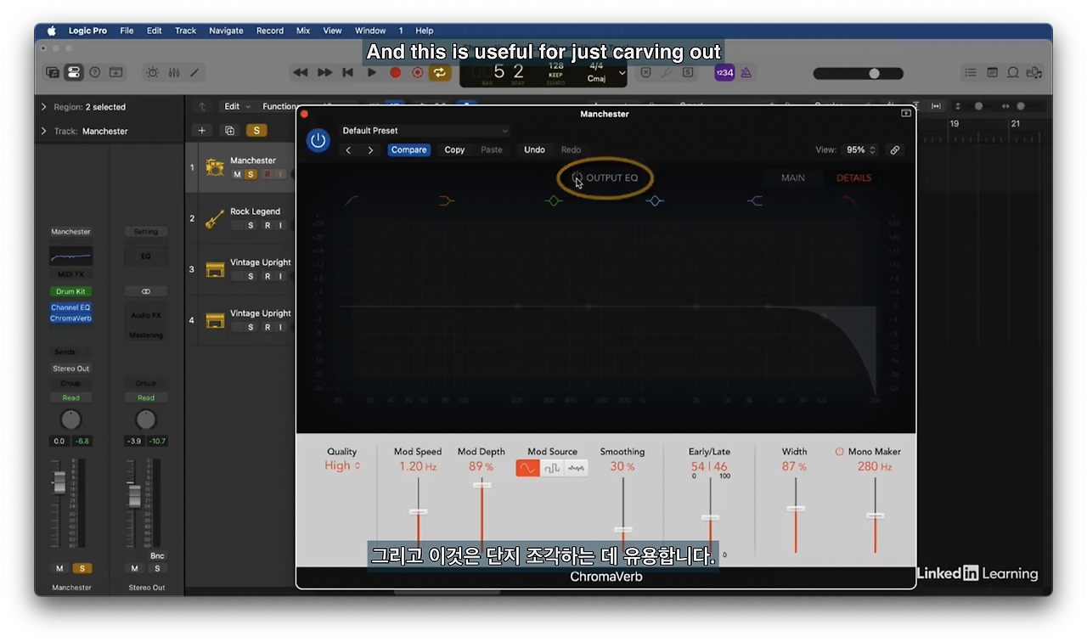Start playback with the Play button
Image resolution: width=1087 pixels, height=642 pixels.
click(x=371, y=73)
